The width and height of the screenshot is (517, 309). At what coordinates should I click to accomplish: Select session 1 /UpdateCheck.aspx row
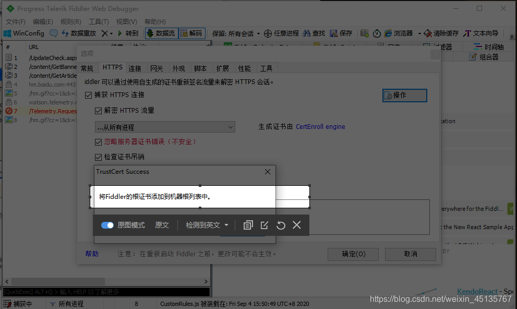pos(41,58)
